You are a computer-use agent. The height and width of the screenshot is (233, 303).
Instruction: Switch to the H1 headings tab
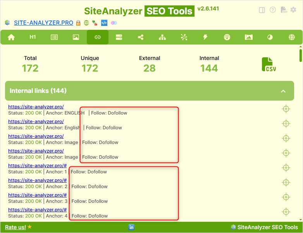pyautogui.click(x=33, y=37)
